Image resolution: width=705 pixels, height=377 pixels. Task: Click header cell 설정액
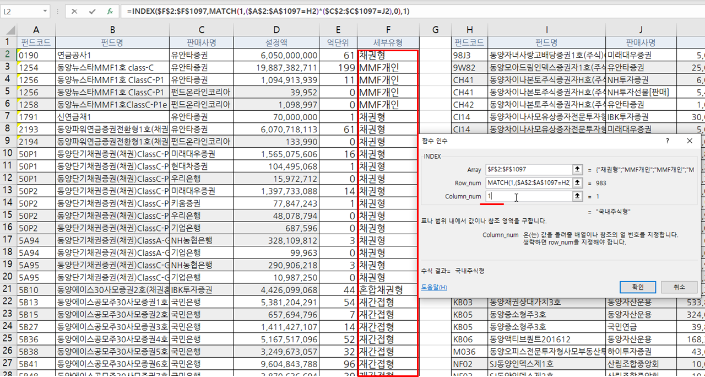coord(276,42)
